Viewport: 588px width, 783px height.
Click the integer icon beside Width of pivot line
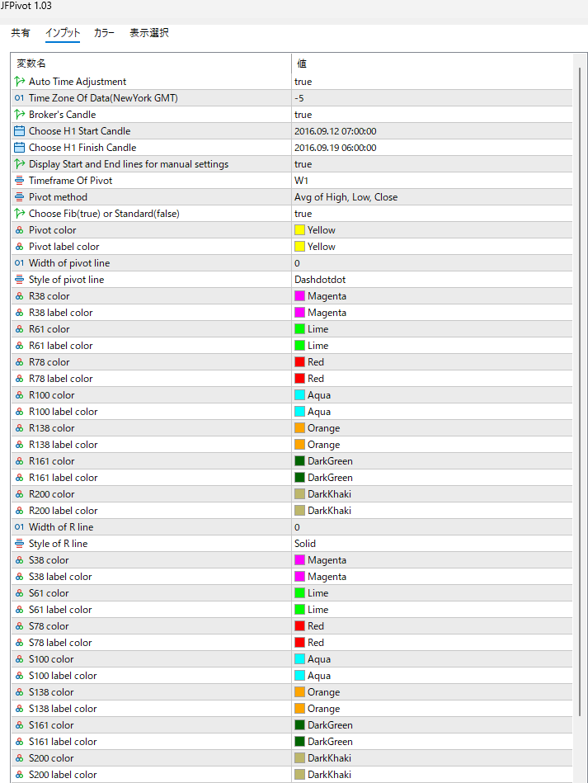tap(20, 262)
